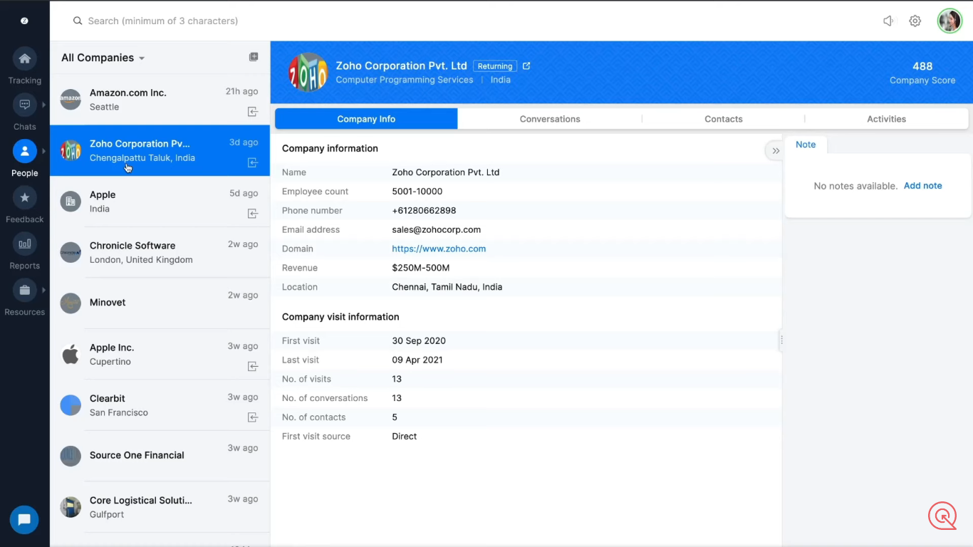973x547 pixels.
Task: Switch to the Company Info tab
Action: click(366, 119)
